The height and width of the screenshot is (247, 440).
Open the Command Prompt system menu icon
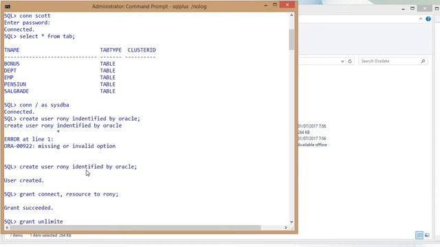8,6
